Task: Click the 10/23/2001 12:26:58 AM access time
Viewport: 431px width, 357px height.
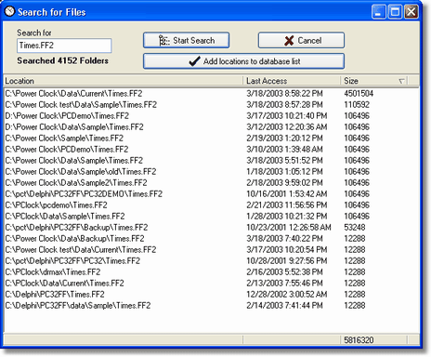Action: [289, 228]
